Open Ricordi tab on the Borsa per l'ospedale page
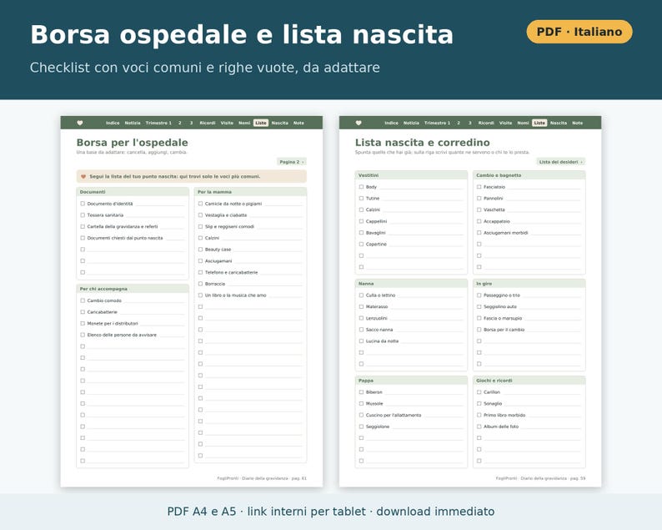The image size is (662, 530). 208,123
